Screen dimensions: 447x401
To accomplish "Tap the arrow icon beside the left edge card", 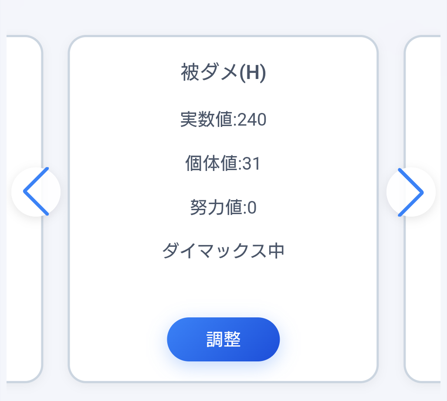I will [x=37, y=191].
